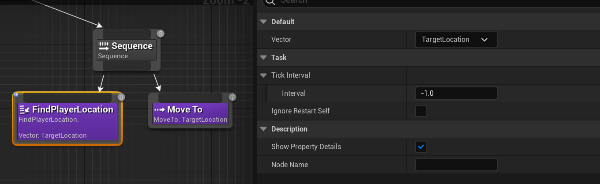Collapse the Default section
Screen dimensions: 600x184
pos(264,22)
